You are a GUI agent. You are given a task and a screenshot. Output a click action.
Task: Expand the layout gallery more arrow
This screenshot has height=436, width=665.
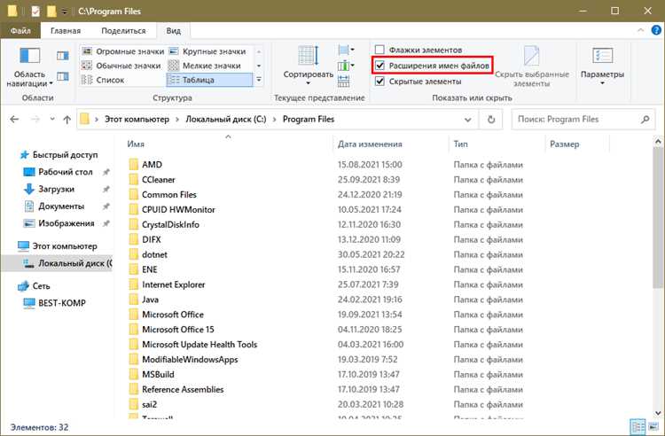[x=259, y=80]
